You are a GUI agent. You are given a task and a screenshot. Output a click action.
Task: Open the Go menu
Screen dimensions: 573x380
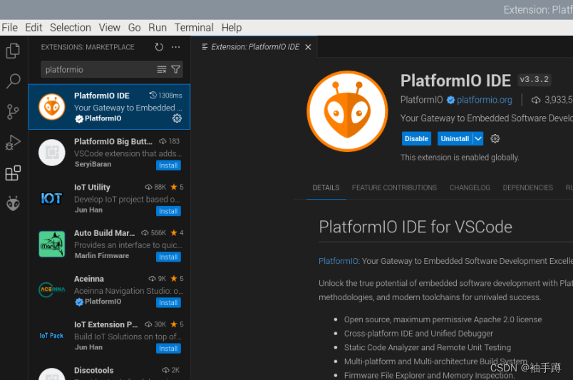[x=134, y=27]
